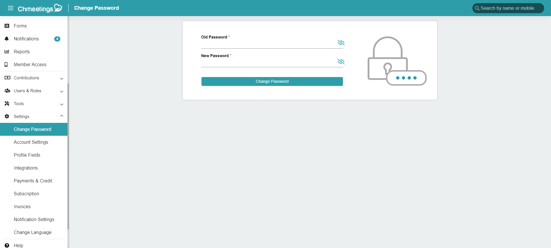Expand the Users & Roles chevron

[61, 91]
